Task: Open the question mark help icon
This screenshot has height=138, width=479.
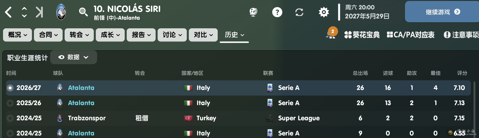Action: click(277, 12)
